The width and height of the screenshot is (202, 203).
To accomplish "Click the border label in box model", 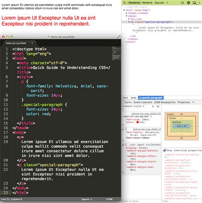I will pyautogui.click(x=173, y=118).
